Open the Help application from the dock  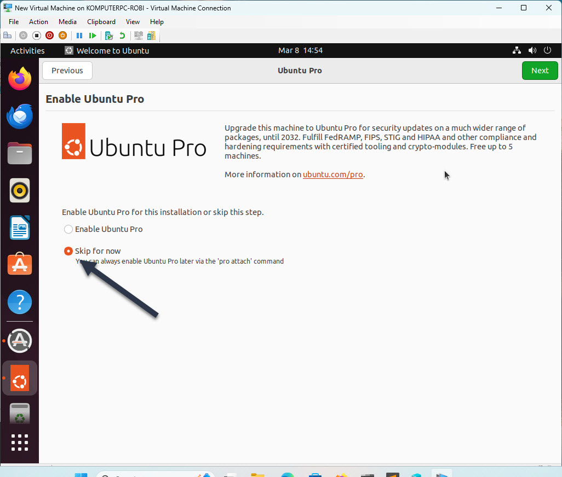pos(20,302)
